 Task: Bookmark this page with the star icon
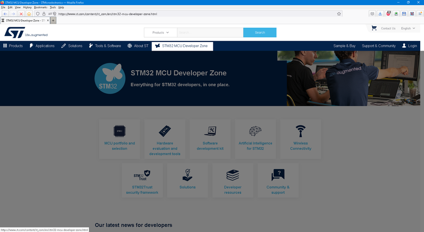pos(339,14)
